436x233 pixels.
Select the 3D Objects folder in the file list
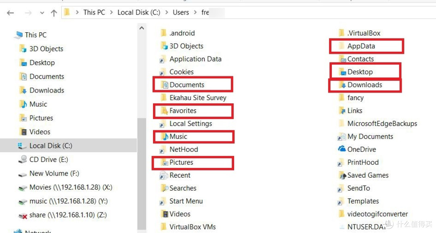coord(182,46)
